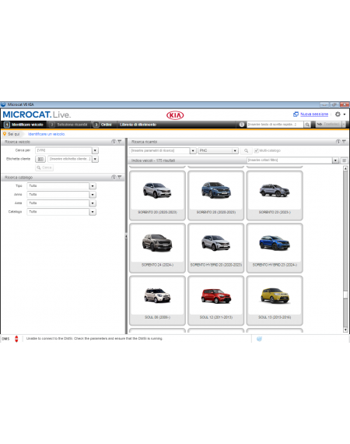Click the vehicle list scrollbar thumb
This screenshot has height=444, width=350.
(x=345, y=294)
